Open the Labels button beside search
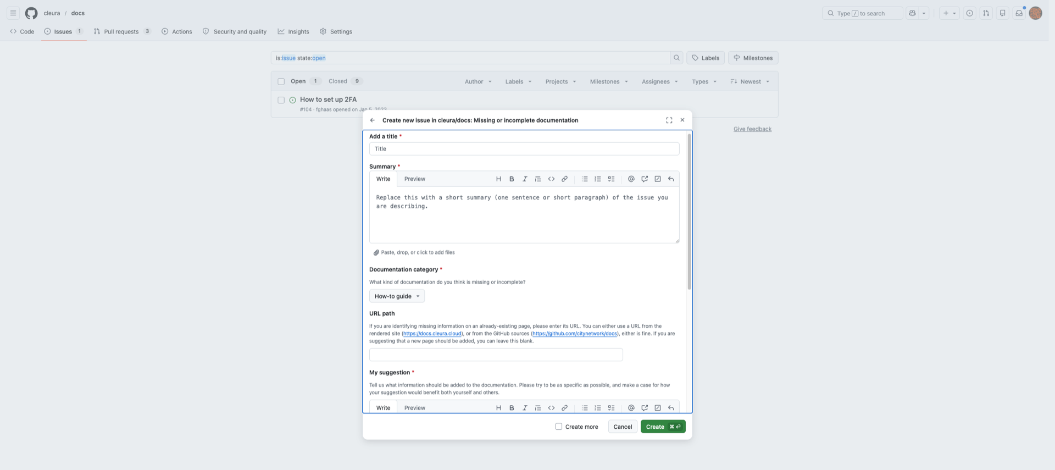1055x470 pixels. 706,58
